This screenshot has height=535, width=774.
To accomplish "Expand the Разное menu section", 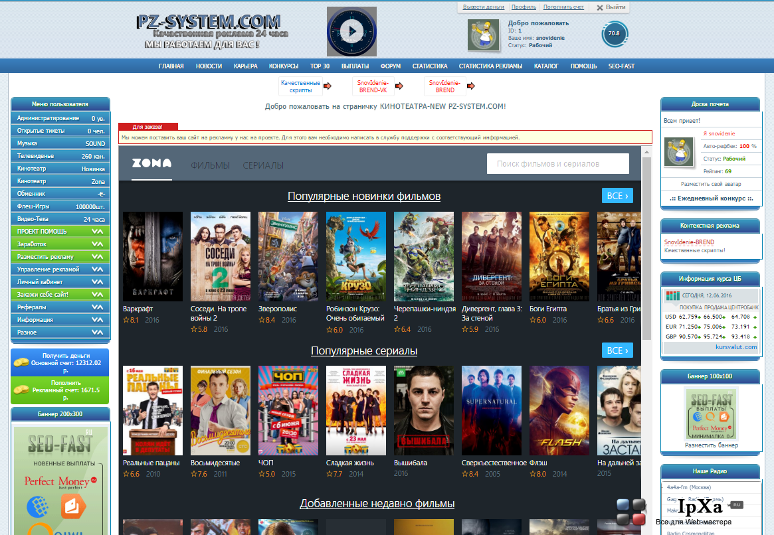I will [x=60, y=333].
